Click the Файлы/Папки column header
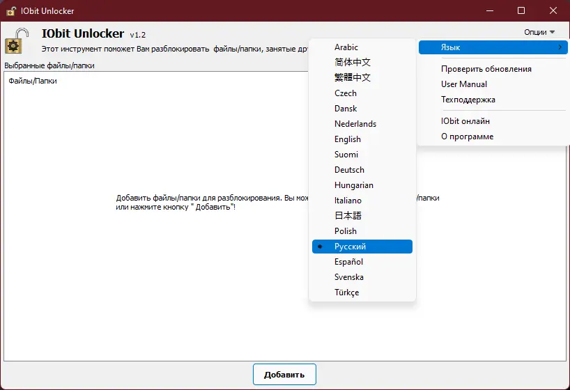 point(33,81)
